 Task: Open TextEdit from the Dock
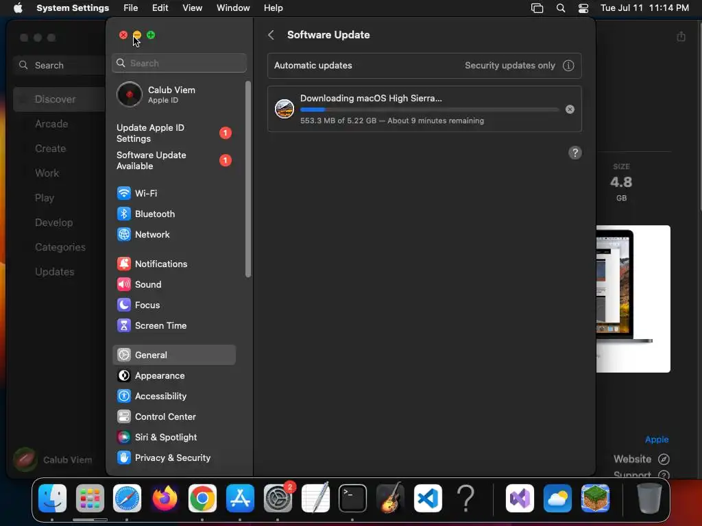click(x=315, y=499)
